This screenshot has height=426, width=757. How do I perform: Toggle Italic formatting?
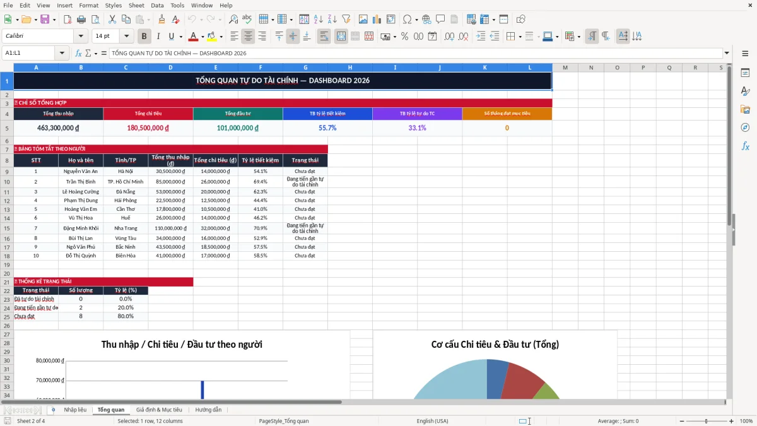(158, 36)
